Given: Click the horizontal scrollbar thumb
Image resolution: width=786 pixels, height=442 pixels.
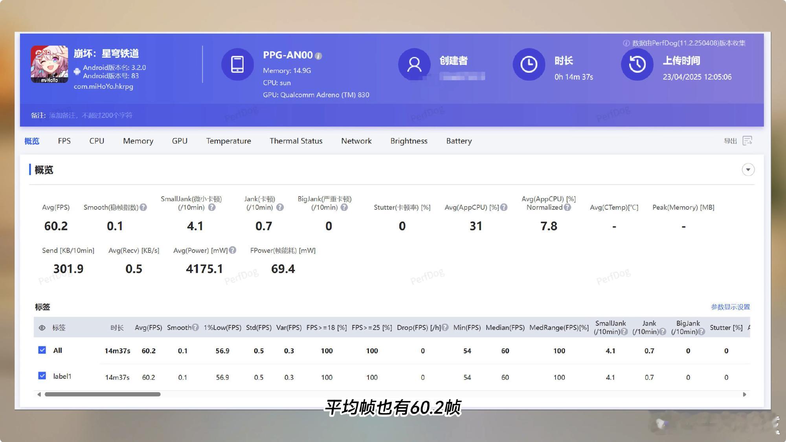Looking at the screenshot, I should (x=103, y=394).
